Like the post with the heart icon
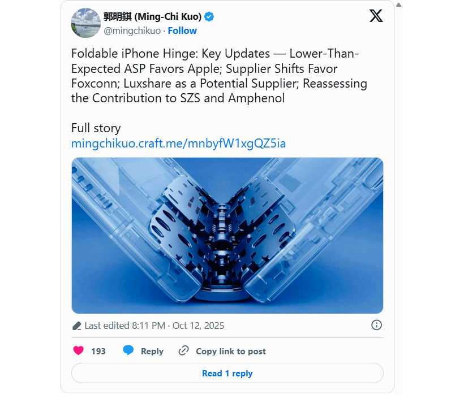451x395 pixels. (79, 351)
